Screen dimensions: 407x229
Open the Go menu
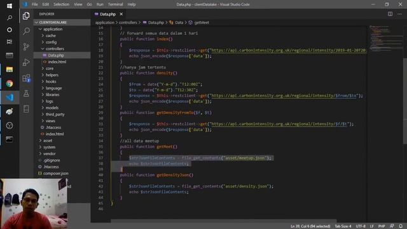[89, 4]
